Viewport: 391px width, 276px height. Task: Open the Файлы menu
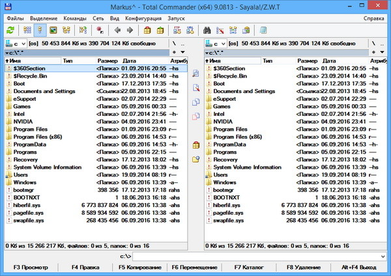click(15, 18)
